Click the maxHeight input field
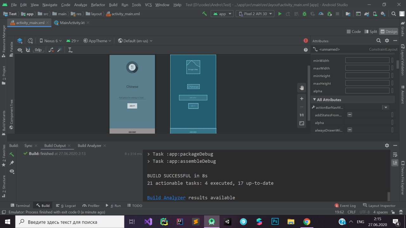The width and height of the screenshot is (406, 228). tap(367, 83)
